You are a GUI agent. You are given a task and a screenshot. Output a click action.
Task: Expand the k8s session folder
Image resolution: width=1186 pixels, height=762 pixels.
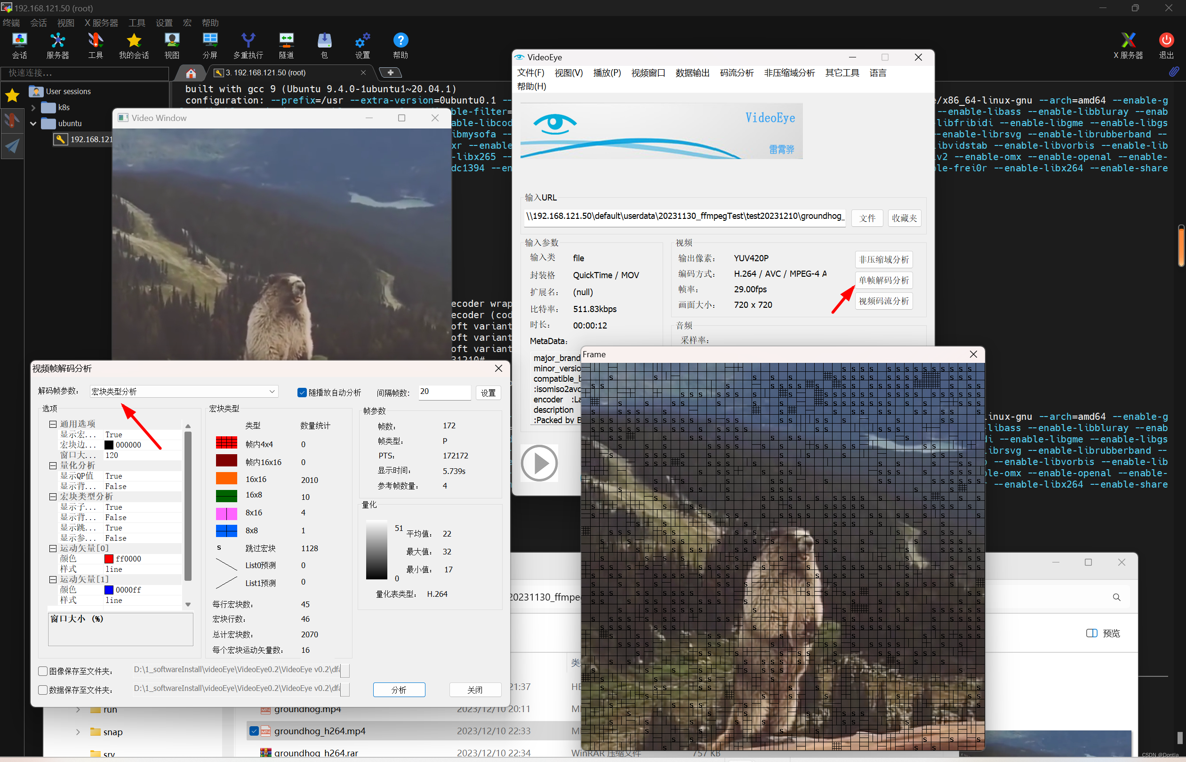click(33, 107)
